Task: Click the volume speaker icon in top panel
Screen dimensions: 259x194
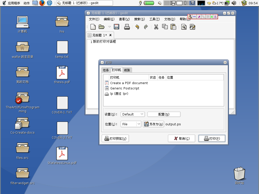Action: [x=234, y=3]
